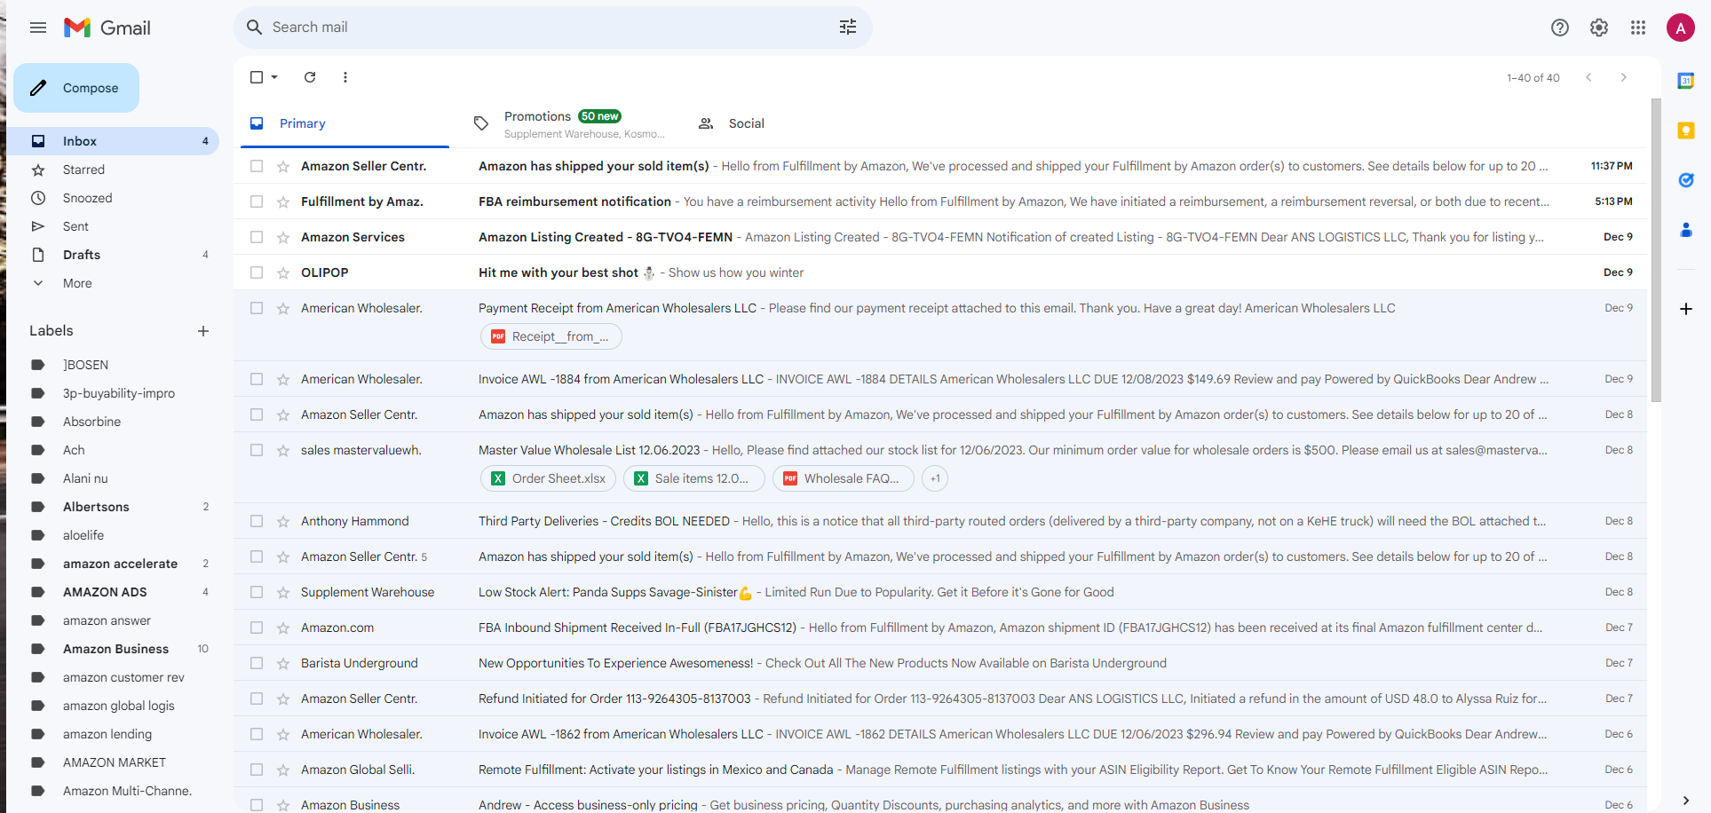
Task: Star the Supplement Warehouse email
Action: coord(283,592)
